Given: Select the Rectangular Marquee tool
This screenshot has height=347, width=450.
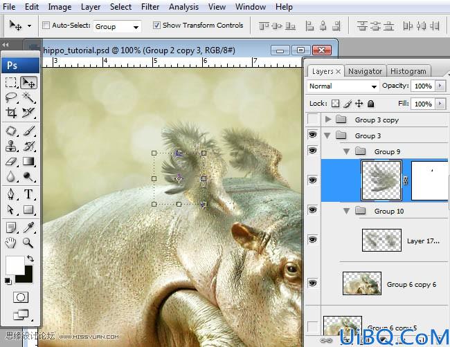Looking at the screenshot, I should [x=11, y=82].
